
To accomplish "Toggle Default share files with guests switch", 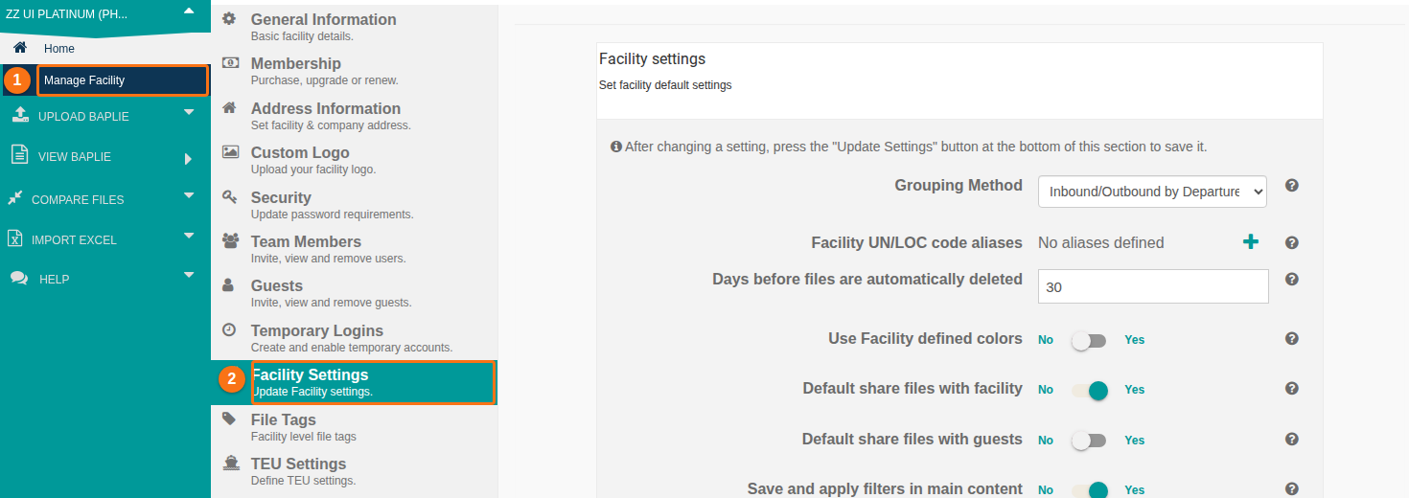I will click(x=1089, y=441).
